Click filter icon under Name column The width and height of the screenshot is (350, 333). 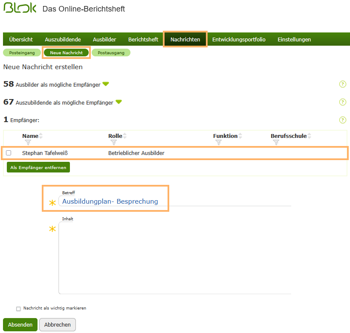[28, 143]
